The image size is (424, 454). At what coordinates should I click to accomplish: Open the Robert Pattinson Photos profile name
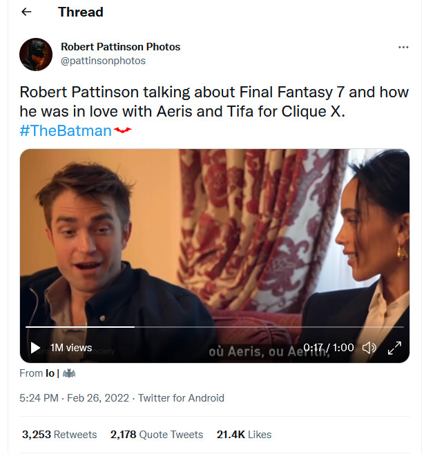click(120, 47)
